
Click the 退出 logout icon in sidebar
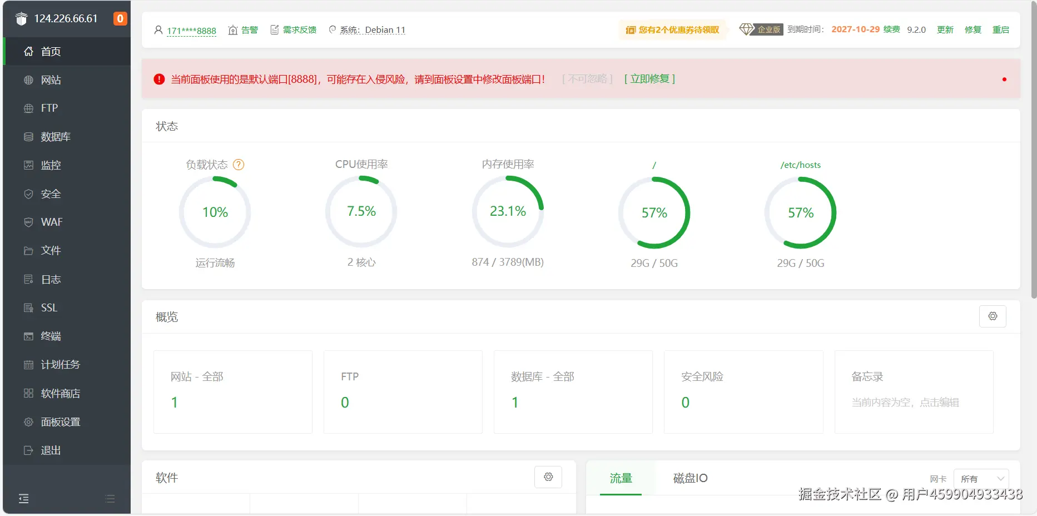pos(28,450)
